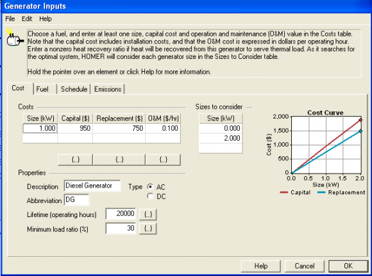Select the Replacement cell showing 750
This screenshot has width=372, height=276.
(x=119, y=129)
